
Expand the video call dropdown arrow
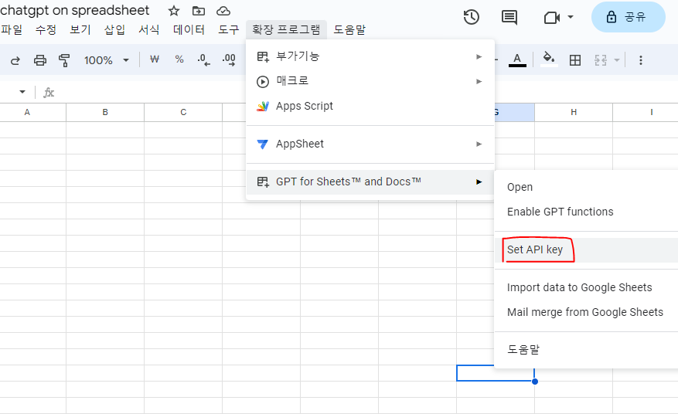pos(571,17)
